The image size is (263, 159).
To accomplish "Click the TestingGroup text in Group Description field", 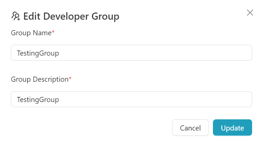I will [38, 100].
